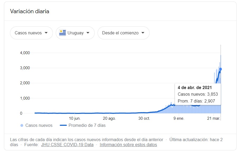Click the Variación diaria heading
The width and height of the screenshot is (240, 153).
[30, 11]
